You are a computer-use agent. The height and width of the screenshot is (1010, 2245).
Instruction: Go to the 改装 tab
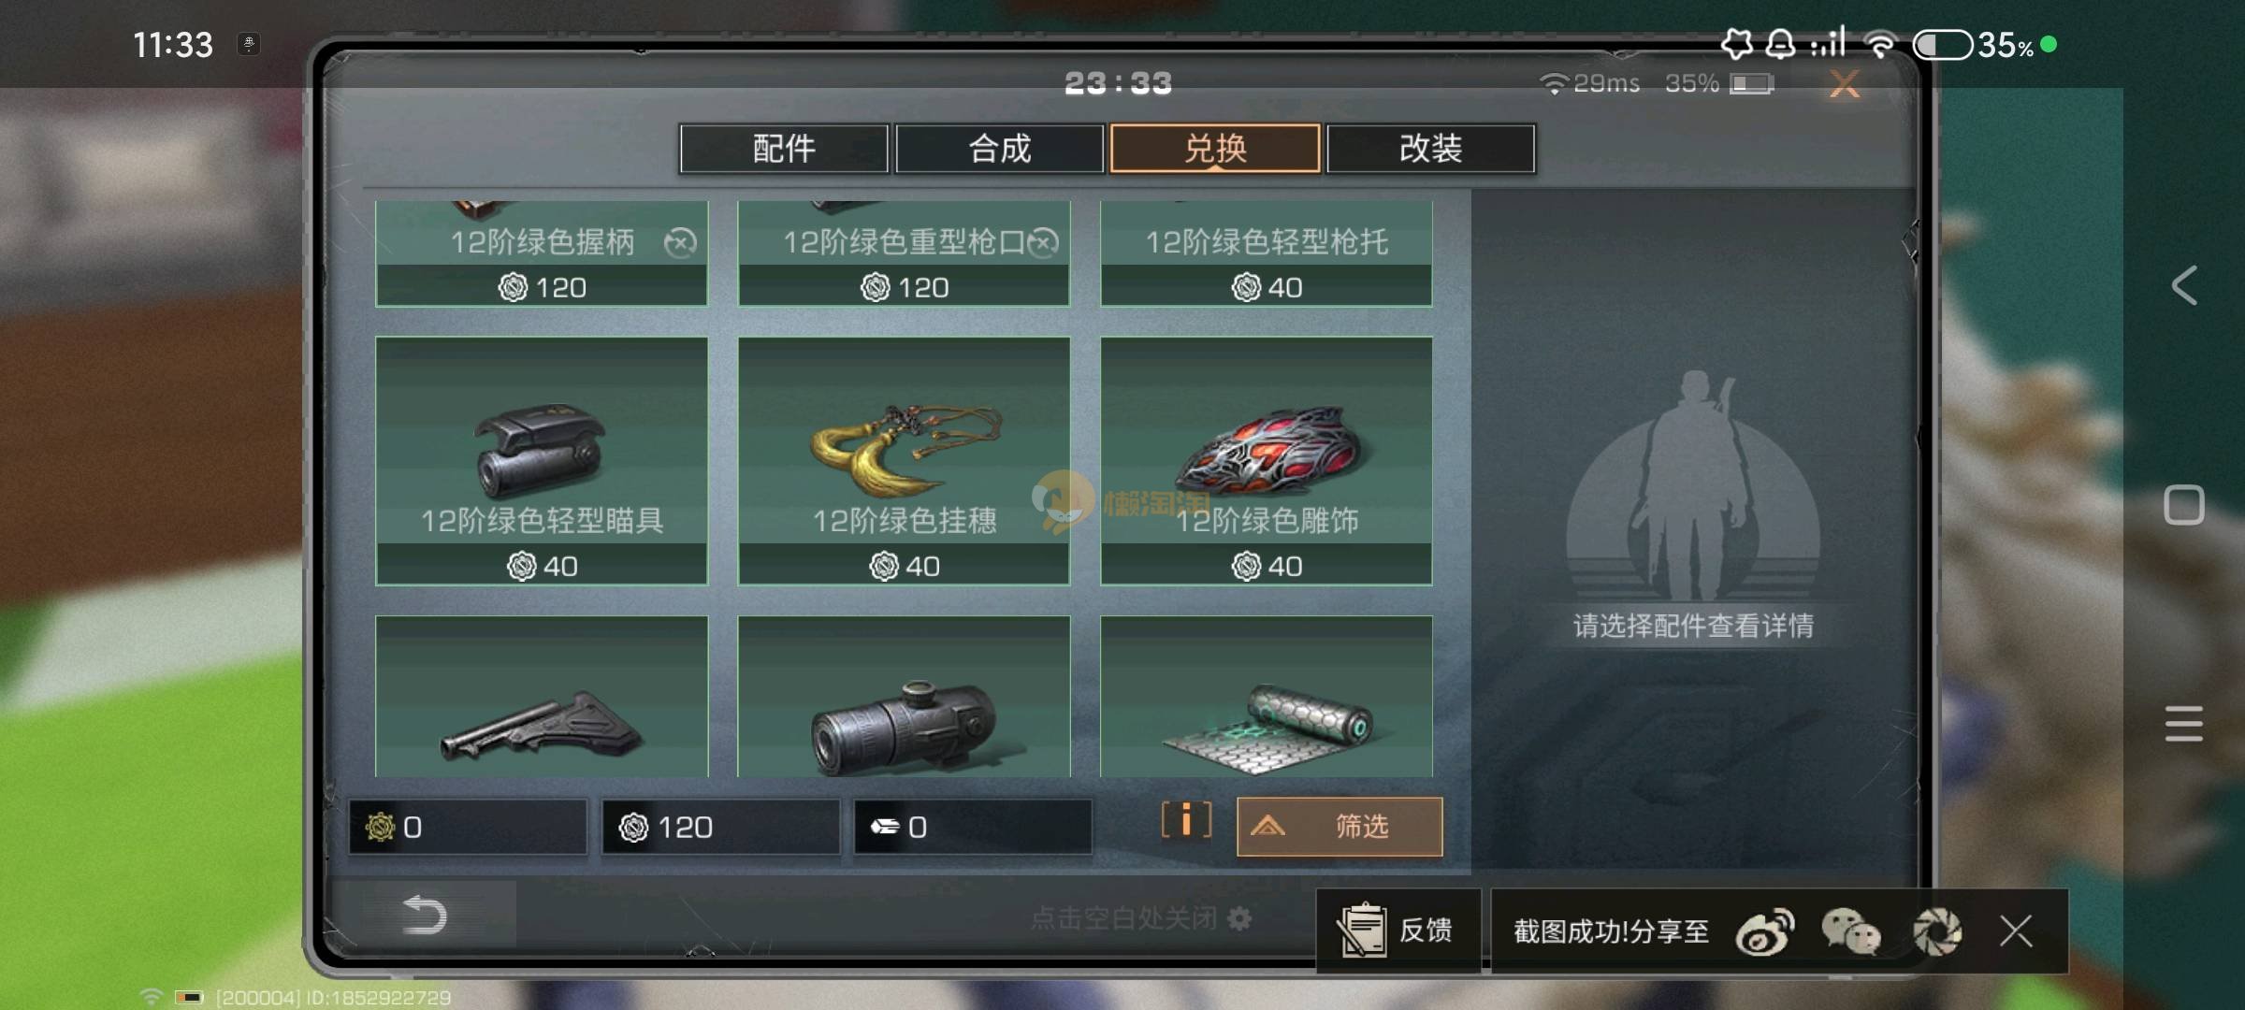point(1430,149)
